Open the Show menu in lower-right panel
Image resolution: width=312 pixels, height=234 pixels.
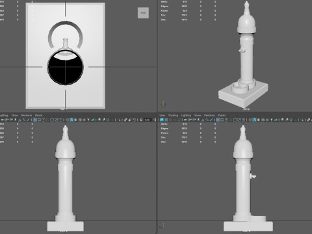(198, 115)
